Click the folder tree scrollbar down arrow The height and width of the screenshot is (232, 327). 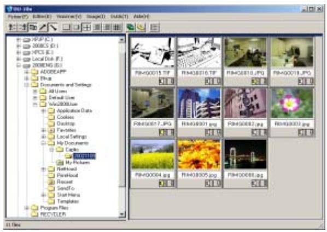[x=122, y=214]
